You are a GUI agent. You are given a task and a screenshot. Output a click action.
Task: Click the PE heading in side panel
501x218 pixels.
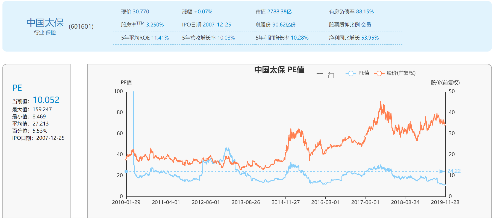tap(17, 88)
